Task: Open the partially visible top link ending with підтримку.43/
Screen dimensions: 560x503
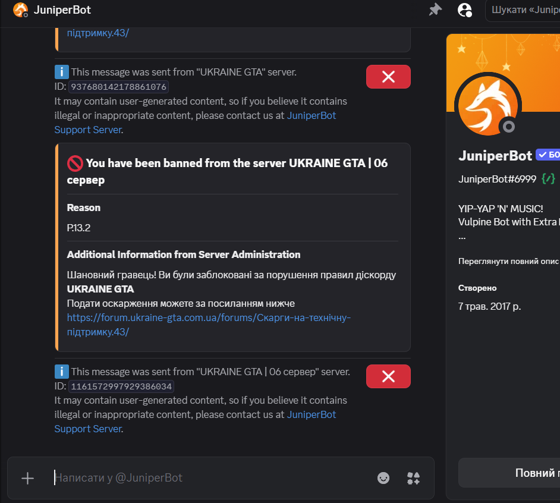Action: pyautogui.click(x=98, y=33)
